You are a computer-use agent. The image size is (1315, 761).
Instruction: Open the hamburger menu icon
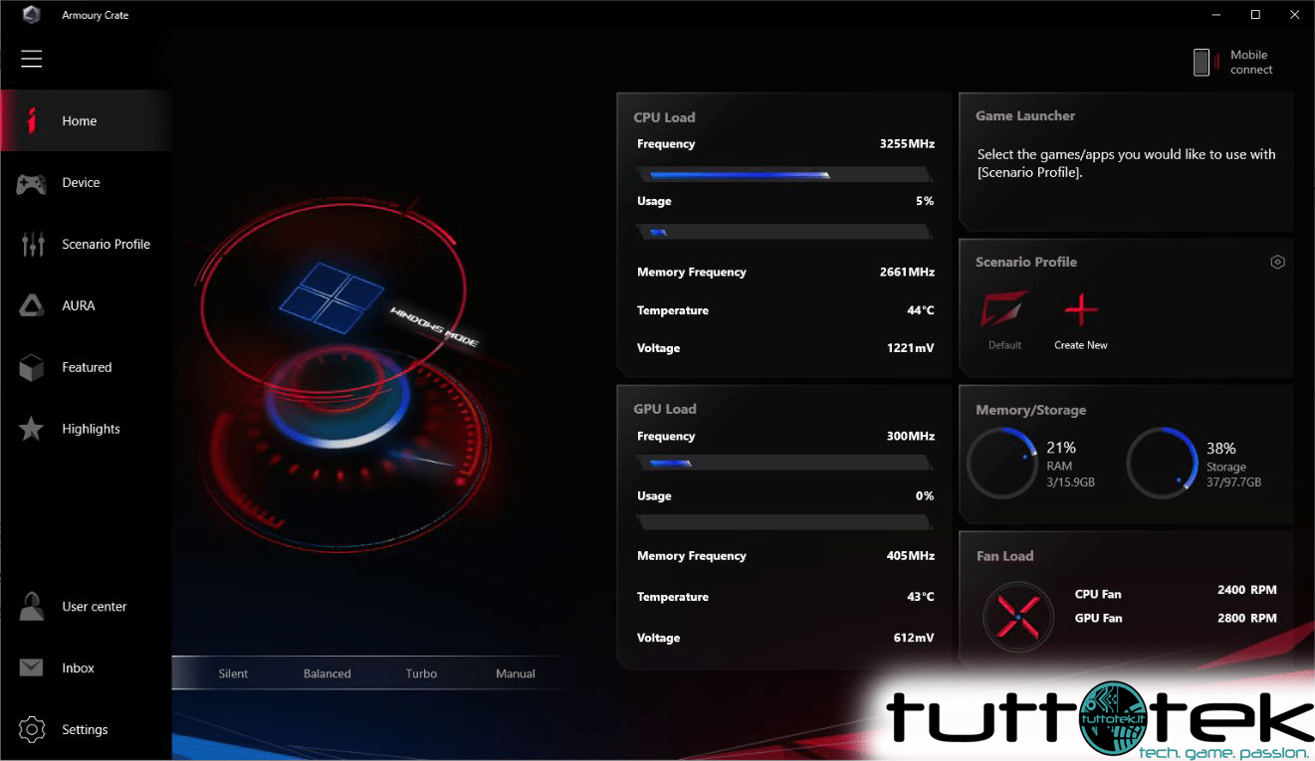coord(32,59)
